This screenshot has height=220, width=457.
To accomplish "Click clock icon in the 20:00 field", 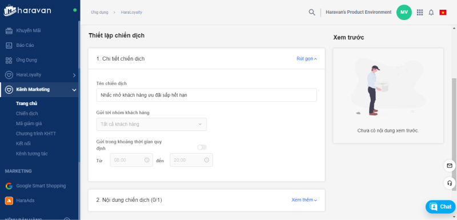I will pos(207,160).
